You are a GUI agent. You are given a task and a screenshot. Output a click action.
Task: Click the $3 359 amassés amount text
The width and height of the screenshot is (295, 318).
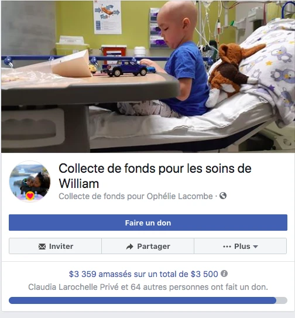click(100, 274)
